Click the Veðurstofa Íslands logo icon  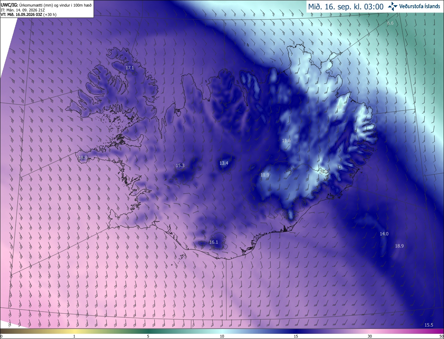click(393, 6)
